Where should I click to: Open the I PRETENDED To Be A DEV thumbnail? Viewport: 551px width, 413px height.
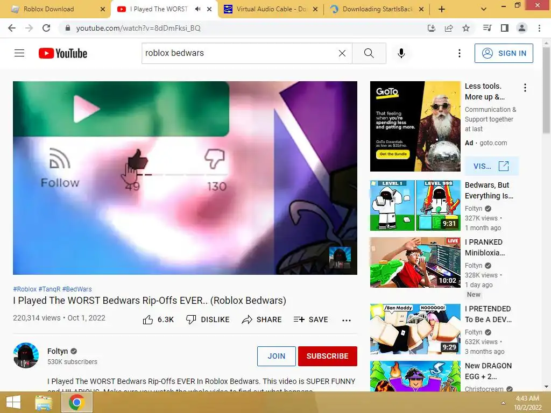tap(415, 329)
